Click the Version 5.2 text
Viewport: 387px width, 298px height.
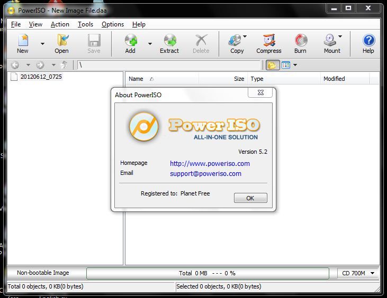click(x=253, y=152)
